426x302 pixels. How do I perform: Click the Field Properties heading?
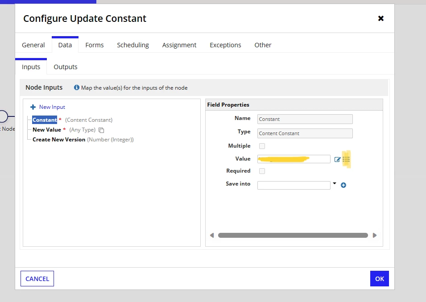(x=228, y=104)
